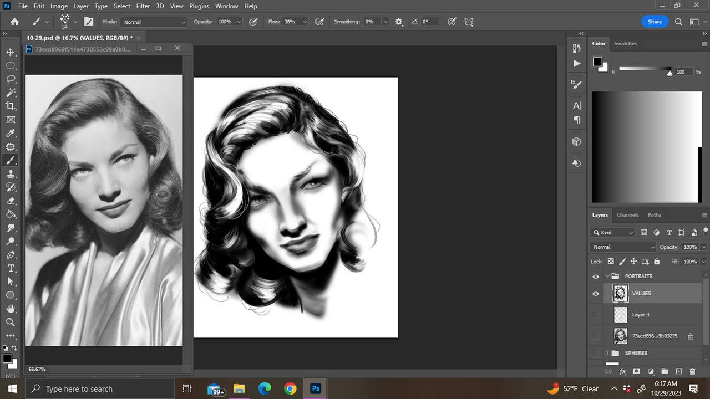Select the Horizontal Type tool
710x399 pixels.
pyautogui.click(x=11, y=268)
